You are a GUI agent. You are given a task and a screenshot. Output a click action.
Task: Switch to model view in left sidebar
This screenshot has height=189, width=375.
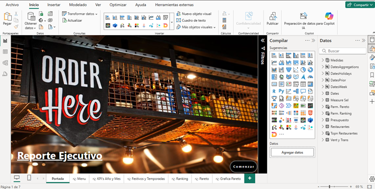click(5, 63)
